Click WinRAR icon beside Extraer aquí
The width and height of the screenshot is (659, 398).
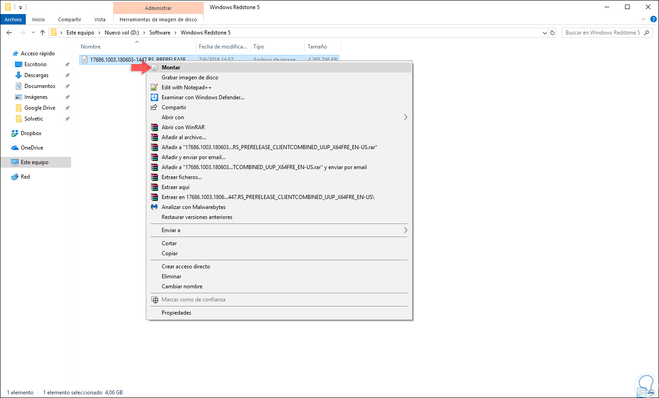(x=154, y=187)
